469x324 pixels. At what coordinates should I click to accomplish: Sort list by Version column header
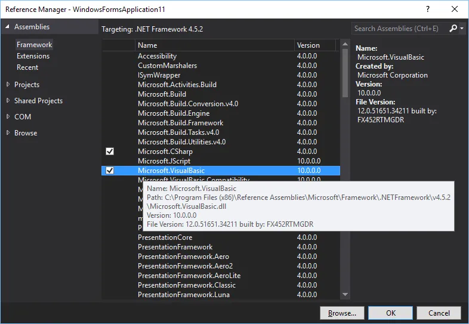[315, 45]
